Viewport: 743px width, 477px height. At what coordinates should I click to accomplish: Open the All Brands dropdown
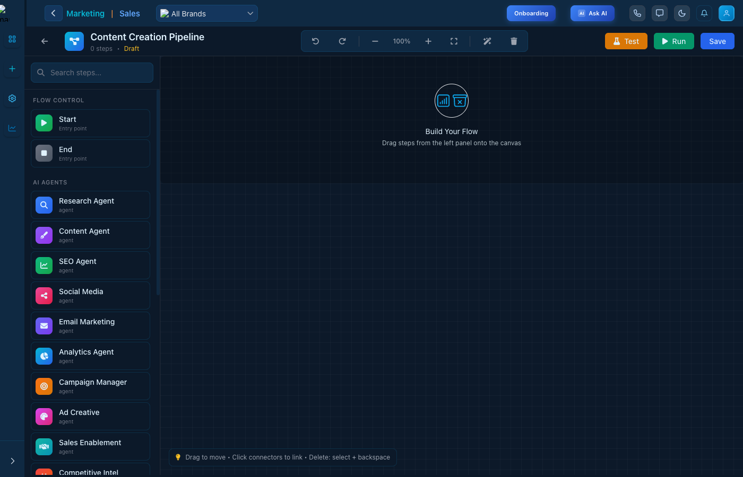point(207,13)
